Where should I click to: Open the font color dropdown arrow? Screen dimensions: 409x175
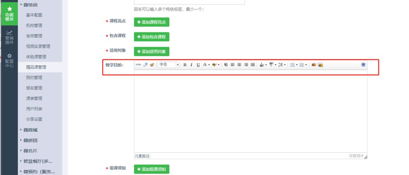(209, 65)
